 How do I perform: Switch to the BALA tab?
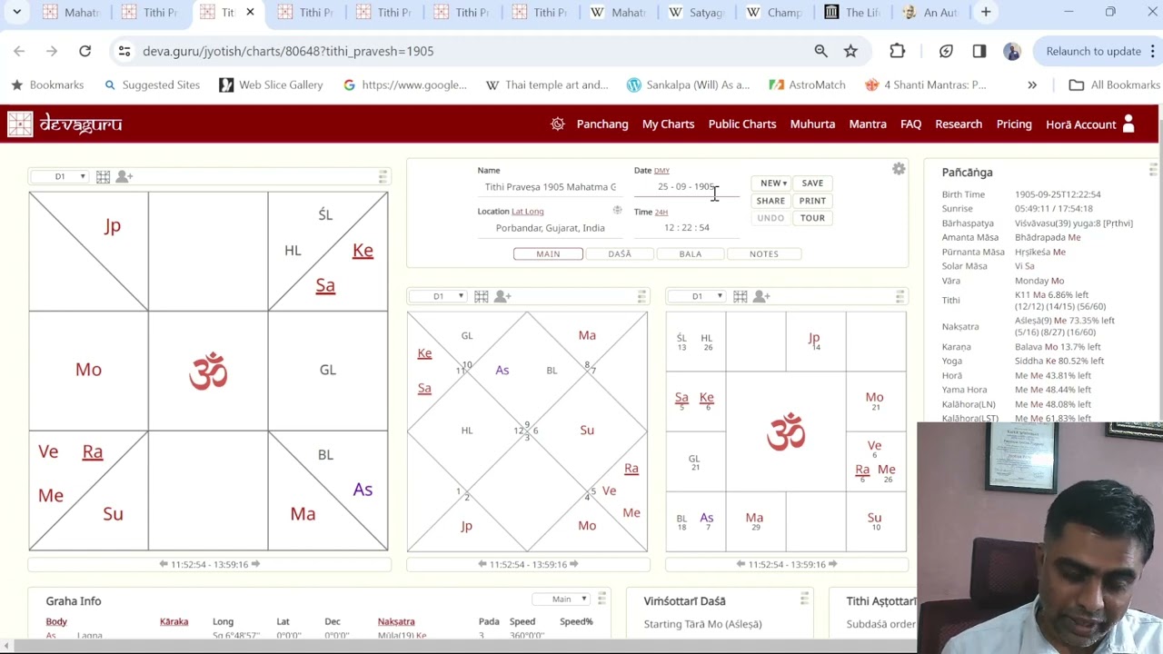tap(691, 254)
